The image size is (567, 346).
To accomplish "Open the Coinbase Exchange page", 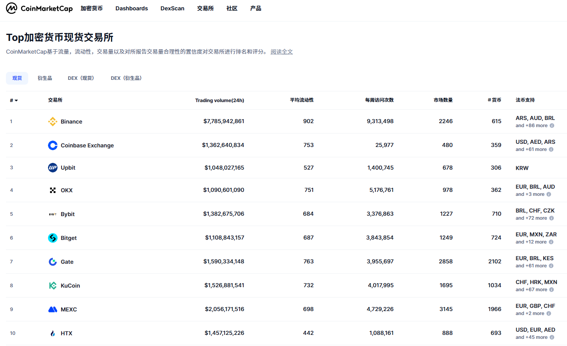I will 87,145.
